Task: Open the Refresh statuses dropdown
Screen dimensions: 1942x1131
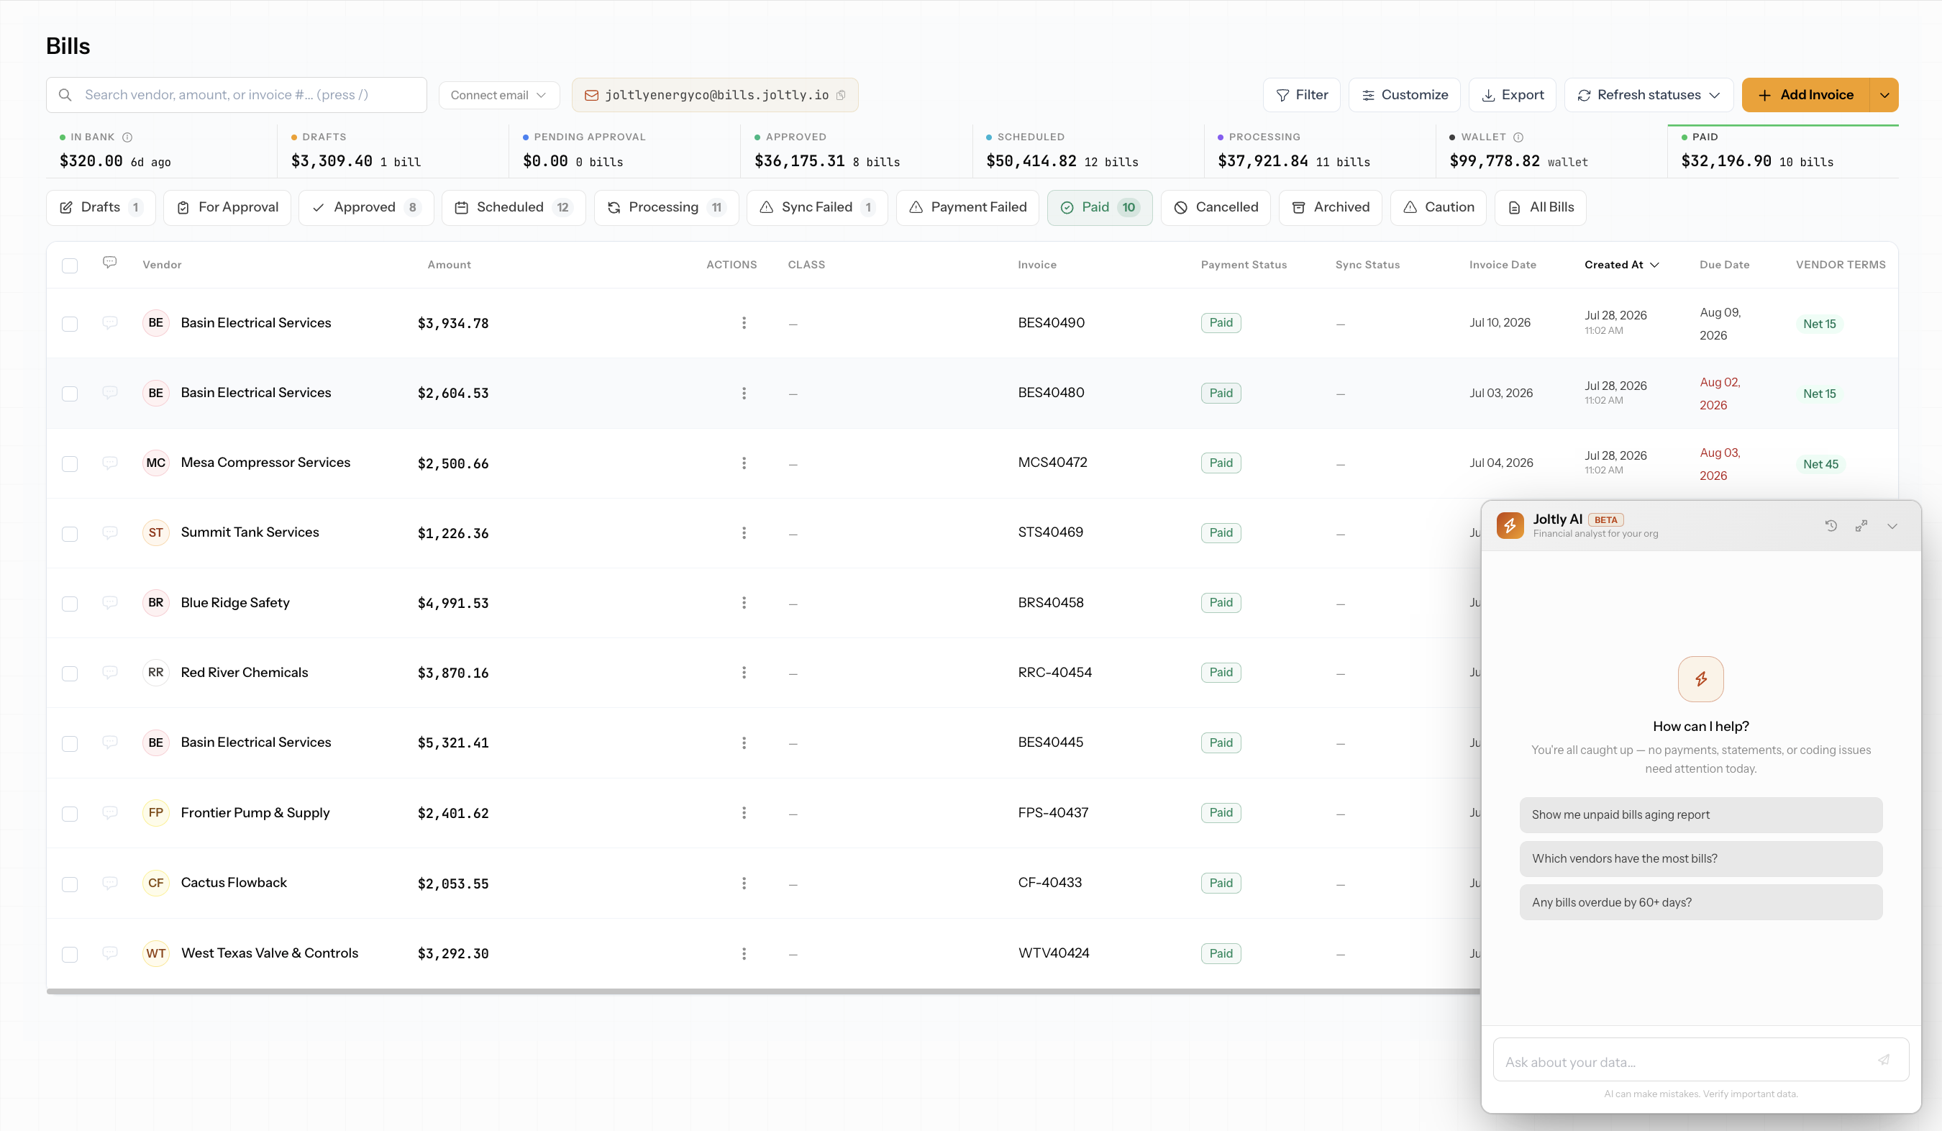Action: (x=1649, y=95)
